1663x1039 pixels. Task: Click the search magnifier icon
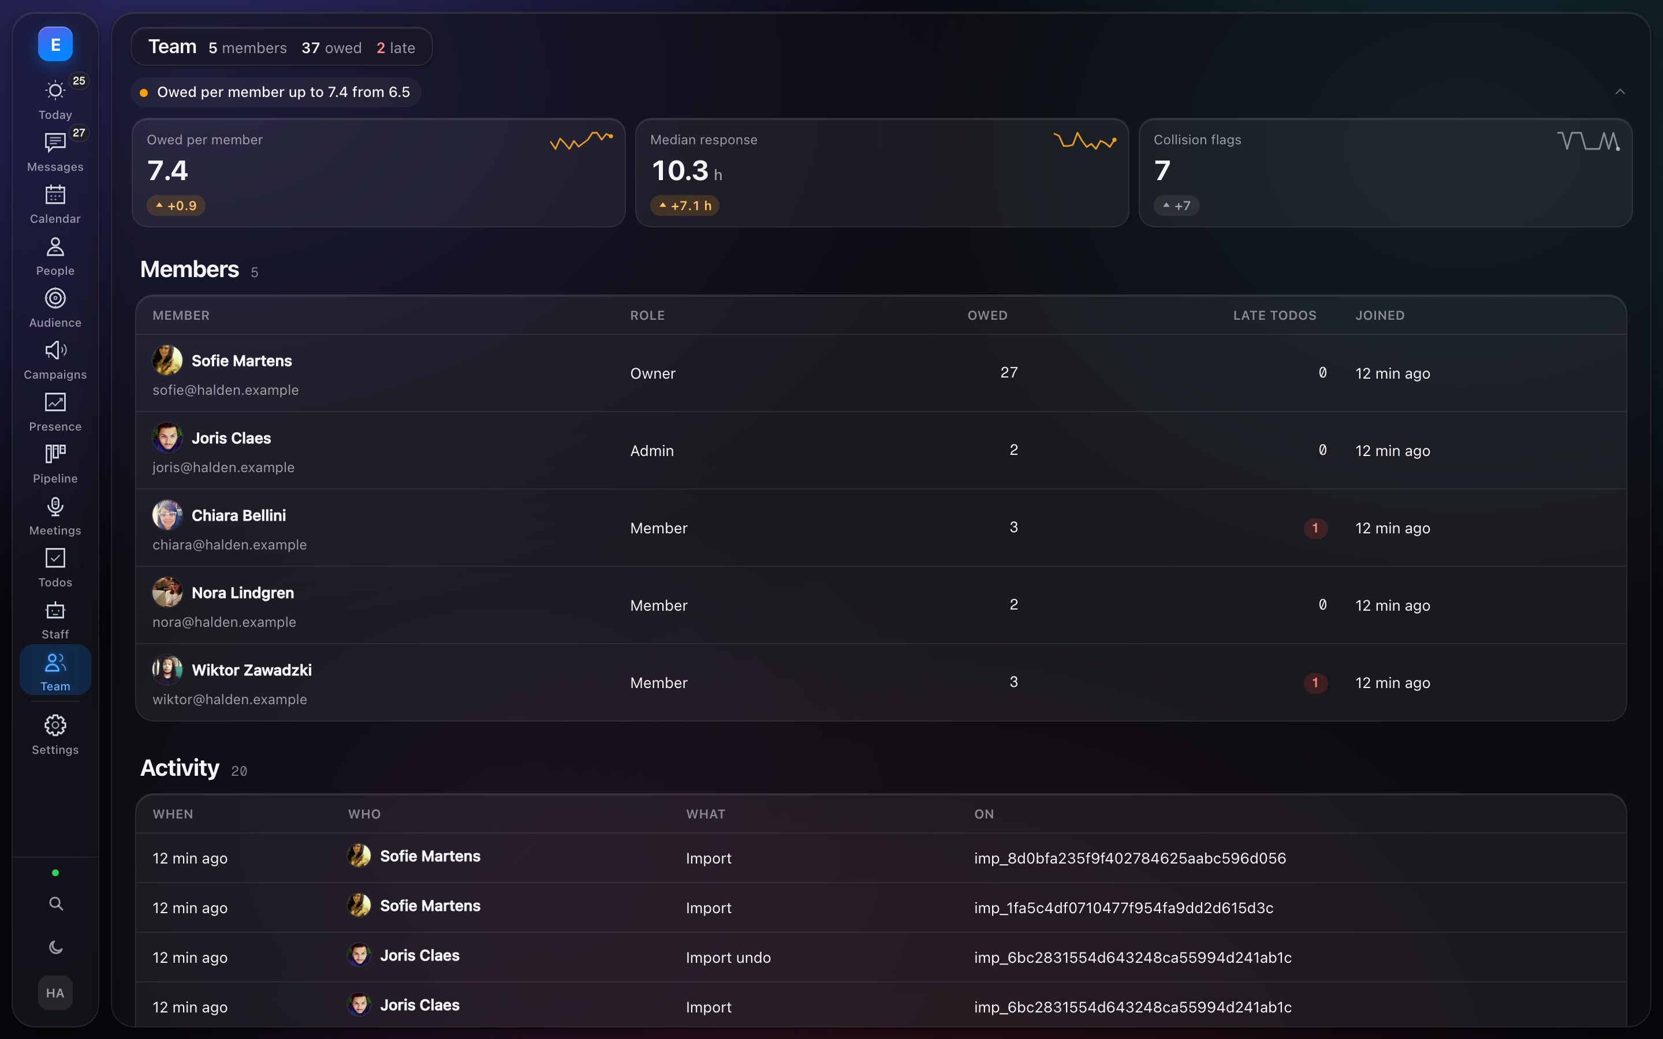[55, 903]
